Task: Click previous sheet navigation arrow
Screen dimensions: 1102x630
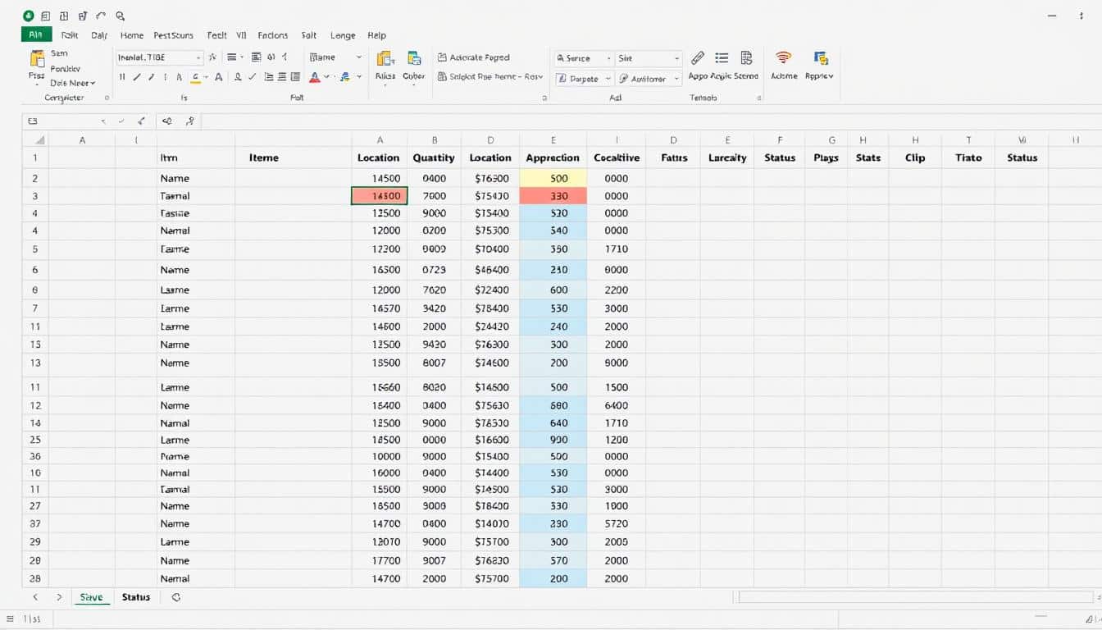Action: (x=35, y=597)
